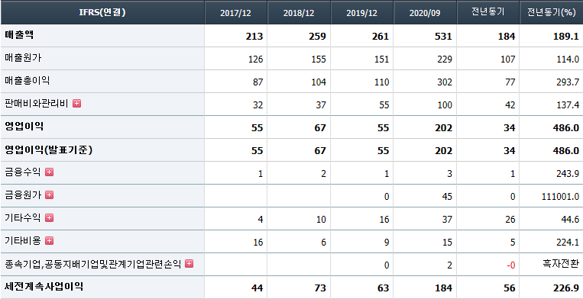The image size is (583, 299).
Task: Select the 금융수익 row label
Action: click(x=23, y=172)
